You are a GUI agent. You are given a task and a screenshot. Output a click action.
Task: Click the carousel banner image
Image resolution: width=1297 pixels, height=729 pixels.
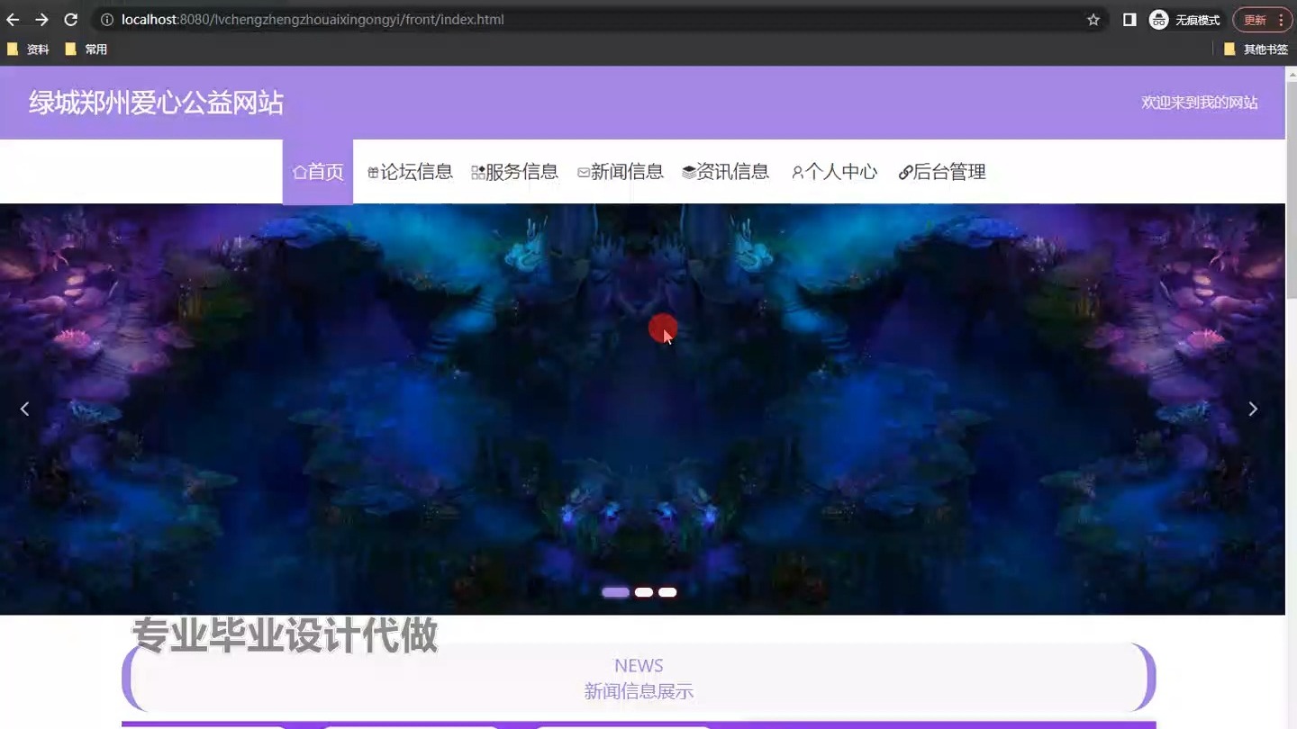[x=642, y=409]
